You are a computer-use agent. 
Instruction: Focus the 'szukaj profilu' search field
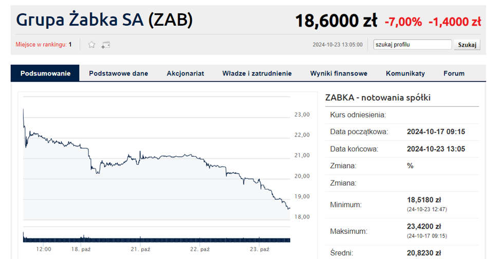click(413, 45)
